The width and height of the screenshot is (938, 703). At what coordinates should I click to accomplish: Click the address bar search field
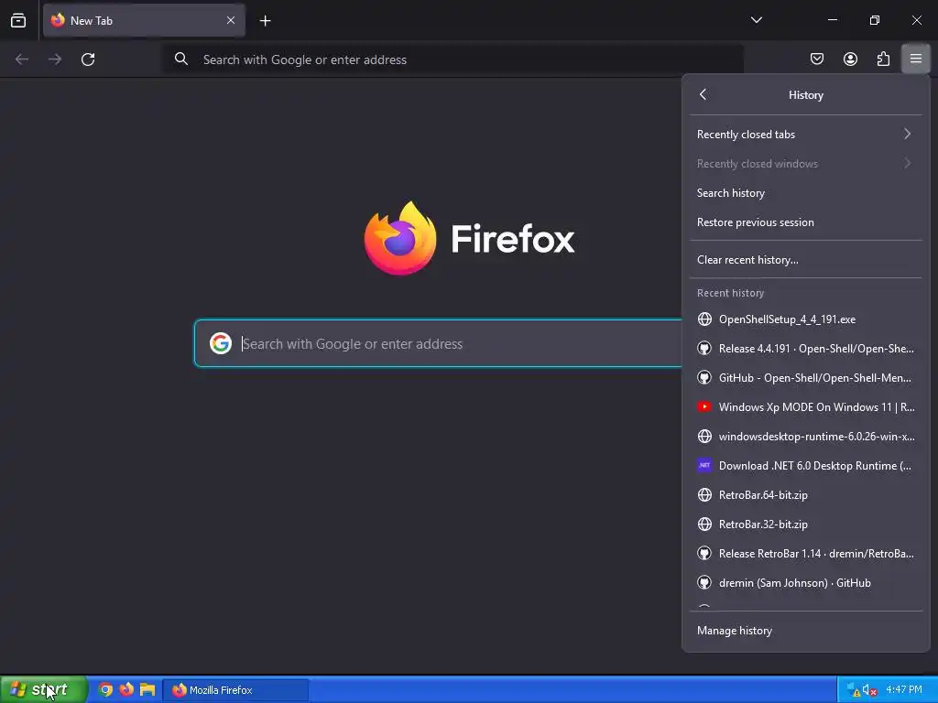pyautogui.click(x=453, y=59)
